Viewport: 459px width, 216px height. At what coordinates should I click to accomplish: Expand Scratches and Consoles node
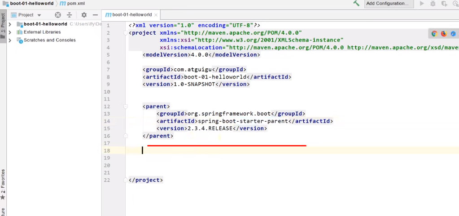[x=10, y=40]
